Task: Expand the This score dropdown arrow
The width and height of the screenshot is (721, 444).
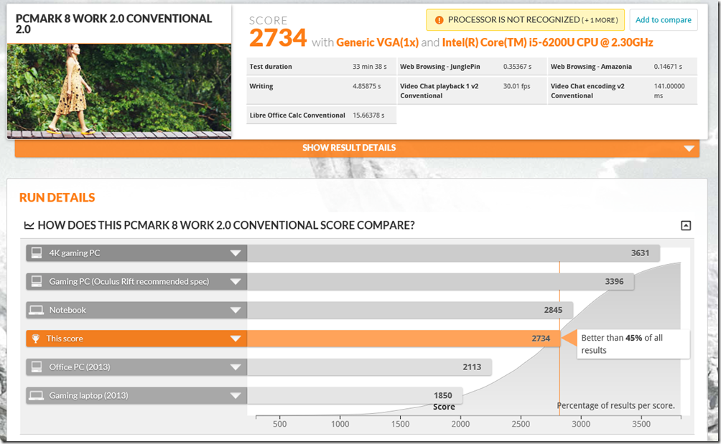Action: coord(235,339)
